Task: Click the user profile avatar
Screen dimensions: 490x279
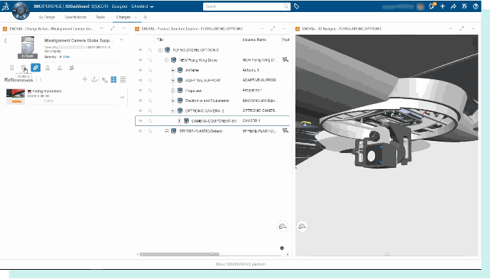Action: [x=420, y=6]
